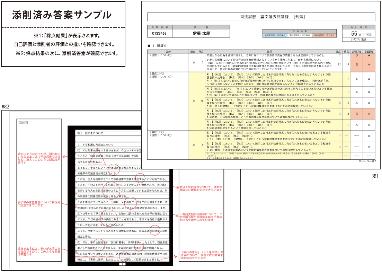
Task: Click the black square bullet before 論証点
Action: click(x=149, y=45)
